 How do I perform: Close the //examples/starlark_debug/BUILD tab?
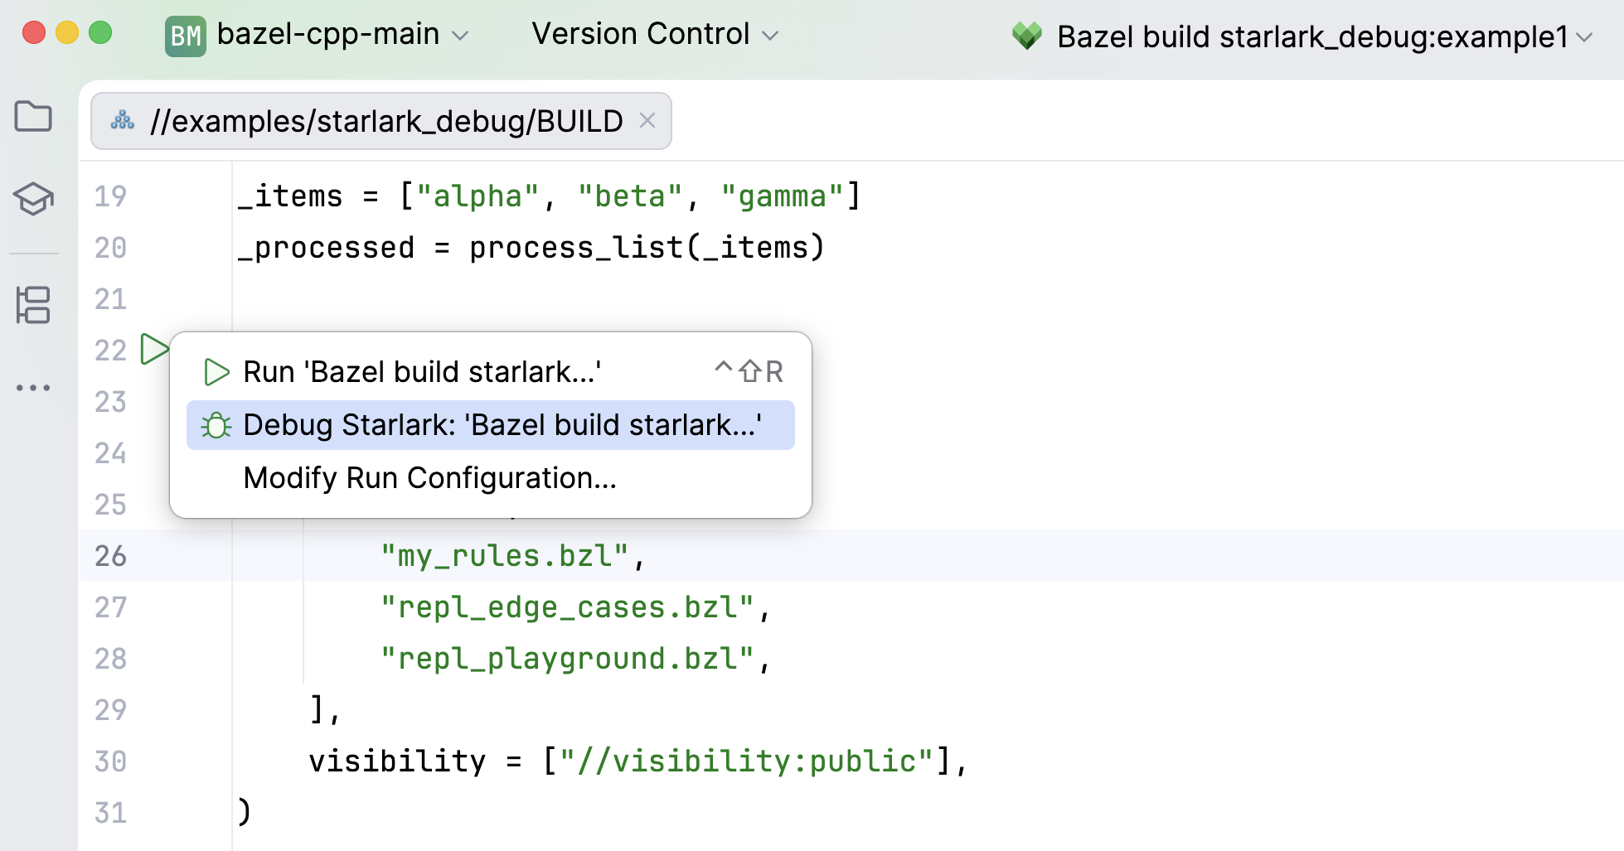tap(647, 121)
